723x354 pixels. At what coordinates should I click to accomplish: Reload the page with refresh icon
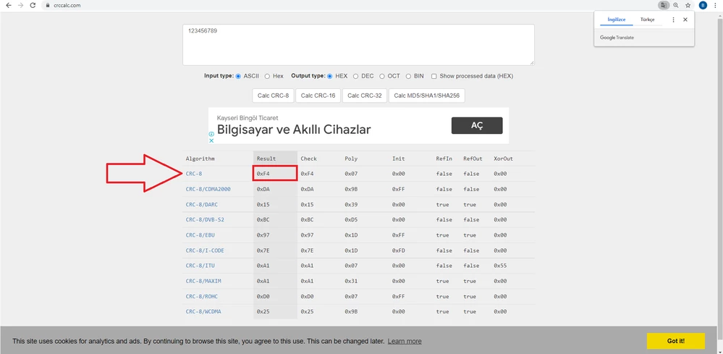point(33,5)
